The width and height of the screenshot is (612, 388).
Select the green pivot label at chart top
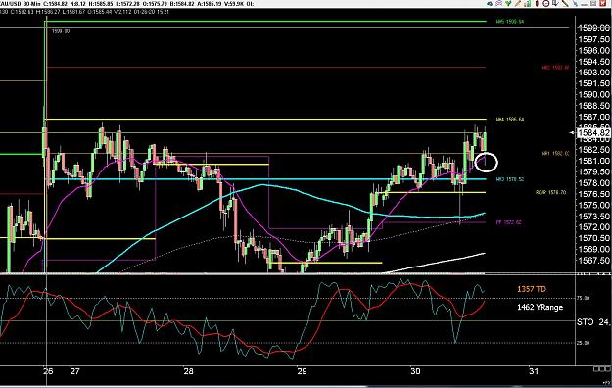coord(510,22)
